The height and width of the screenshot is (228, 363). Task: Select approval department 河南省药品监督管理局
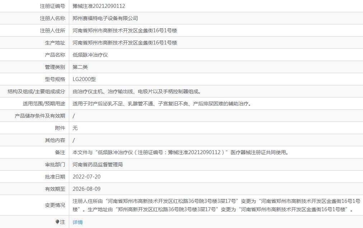tap(98, 165)
